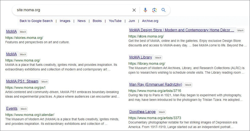The height and width of the screenshot is (131, 250).
Task: Block the MoMA PS1: Stream result
Action: click(45, 82)
